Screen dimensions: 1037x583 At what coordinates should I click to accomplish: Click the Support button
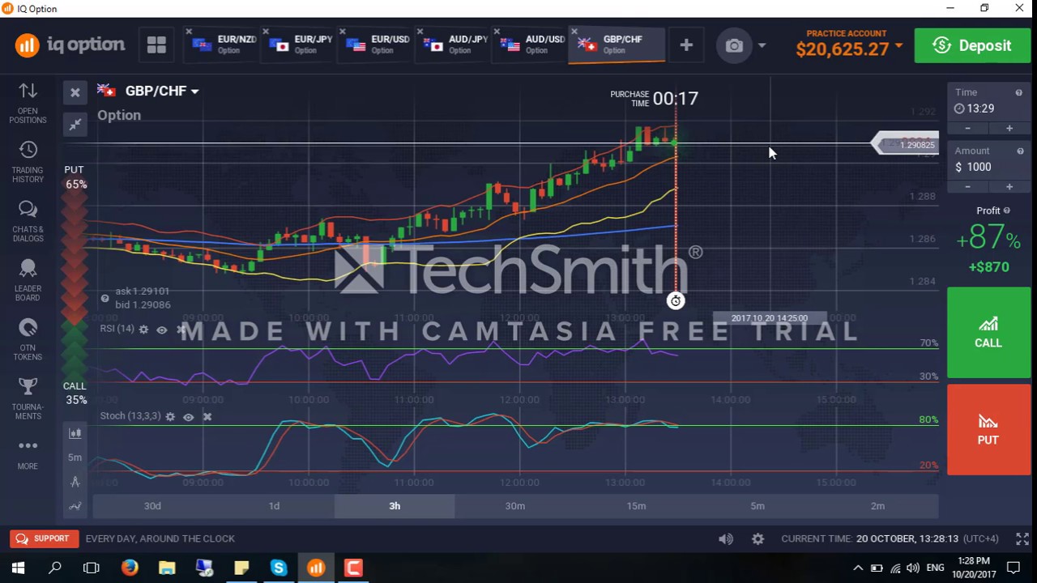pos(45,538)
